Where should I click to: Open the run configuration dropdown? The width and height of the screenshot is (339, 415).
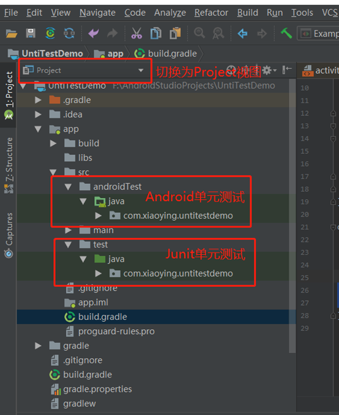click(318, 34)
